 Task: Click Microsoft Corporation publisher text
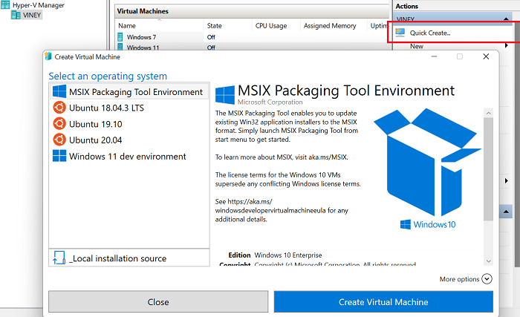coord(270,102)
